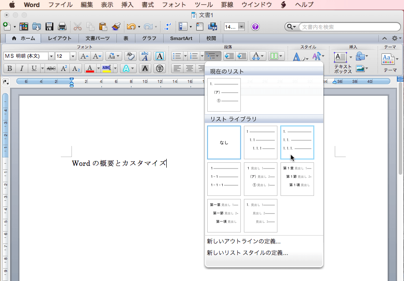
Task: Toggle Strikethrough ABC button
Action: pos(51,68)
